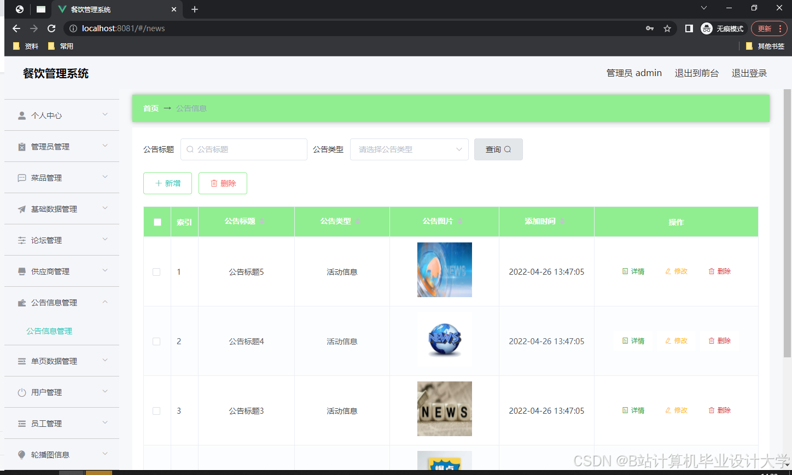Select the 公告信息管理 submenu item
This screenshot has height=475, width=792.
49,331
